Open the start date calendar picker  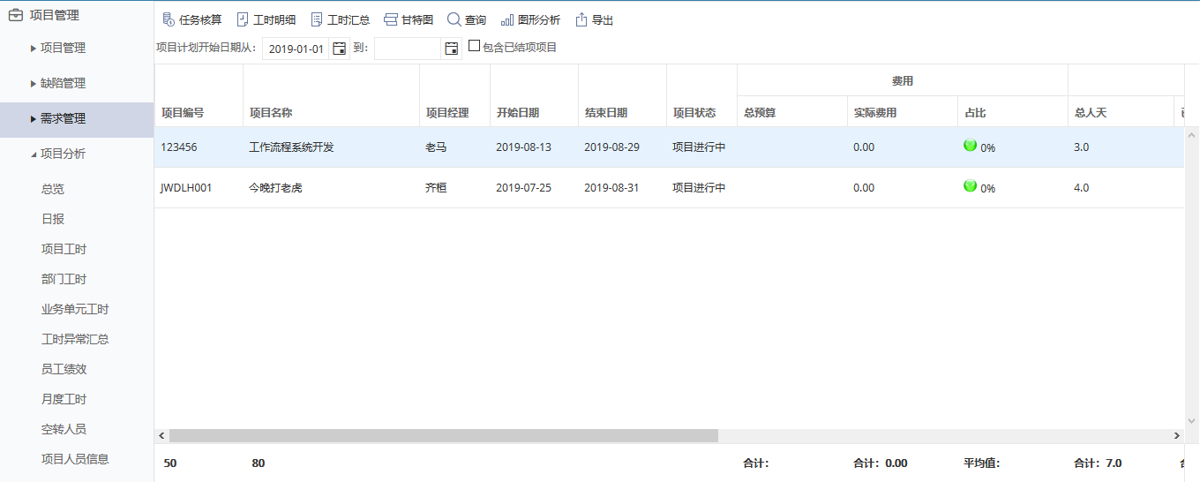tap(339, 49)
